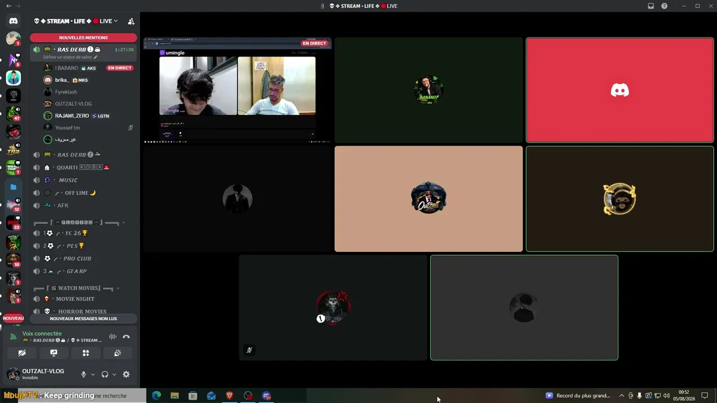Select user Fyreklash in voice list

[x=88, y=92]
